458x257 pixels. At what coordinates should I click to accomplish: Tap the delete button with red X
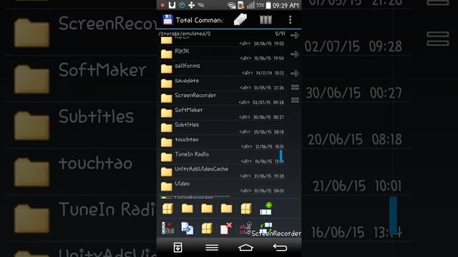(x=226, y=228)
